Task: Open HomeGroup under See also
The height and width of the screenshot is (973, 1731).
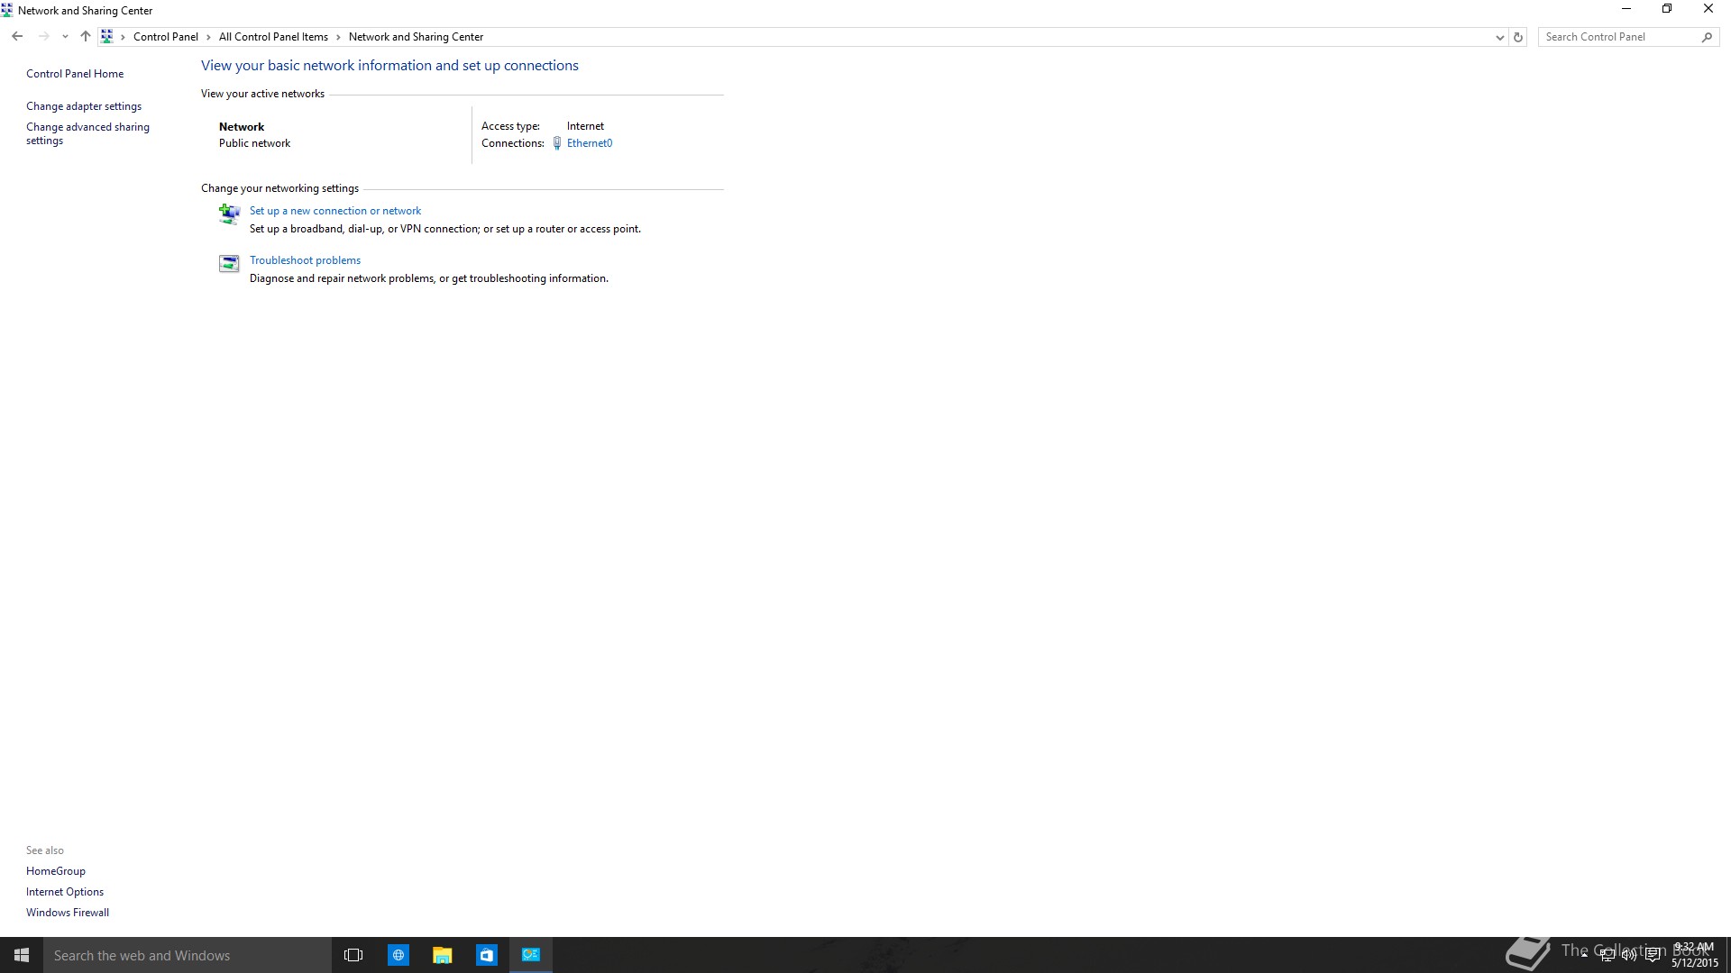Action: click(56, 871)
